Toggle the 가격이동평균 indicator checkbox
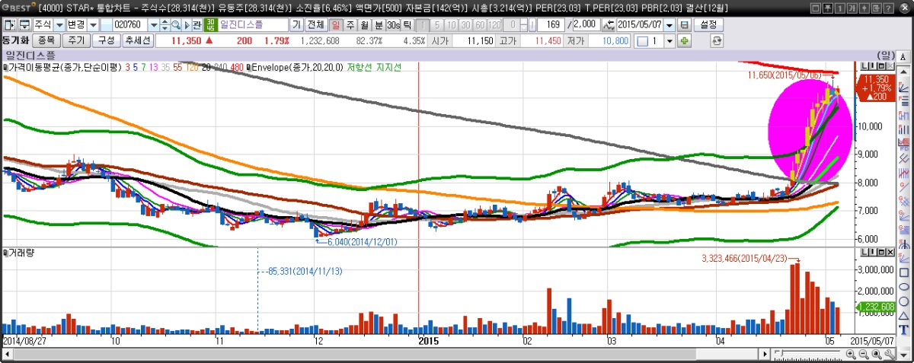 [x=4, y=67]
